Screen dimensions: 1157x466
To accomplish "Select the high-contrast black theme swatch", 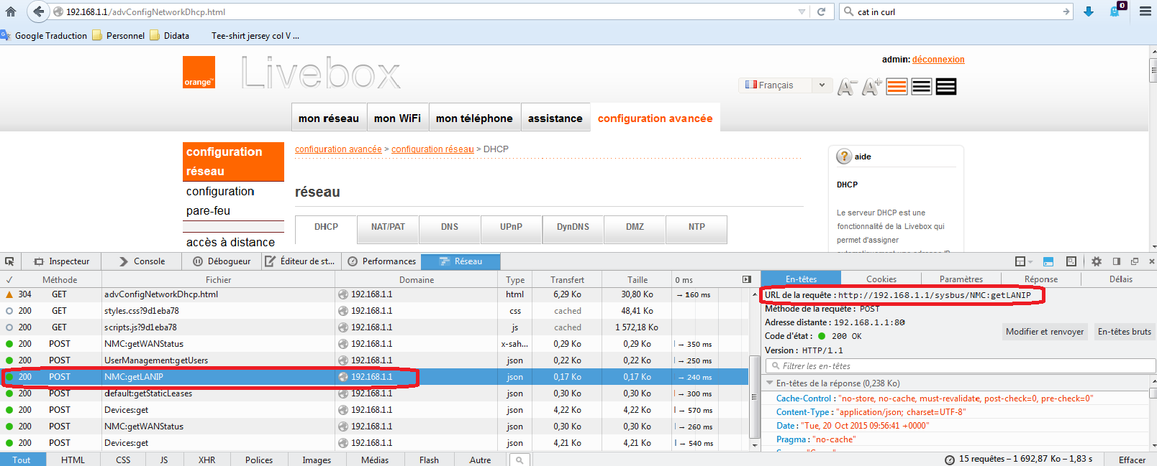I will 946,87.
